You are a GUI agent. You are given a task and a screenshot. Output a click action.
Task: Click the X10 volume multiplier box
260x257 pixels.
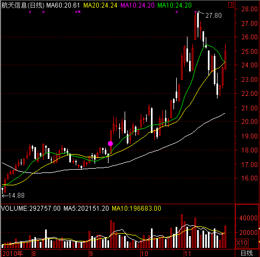[242, 242]
